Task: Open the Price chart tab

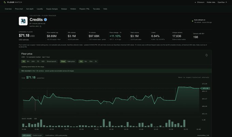Action: click(x=19, y=9)
